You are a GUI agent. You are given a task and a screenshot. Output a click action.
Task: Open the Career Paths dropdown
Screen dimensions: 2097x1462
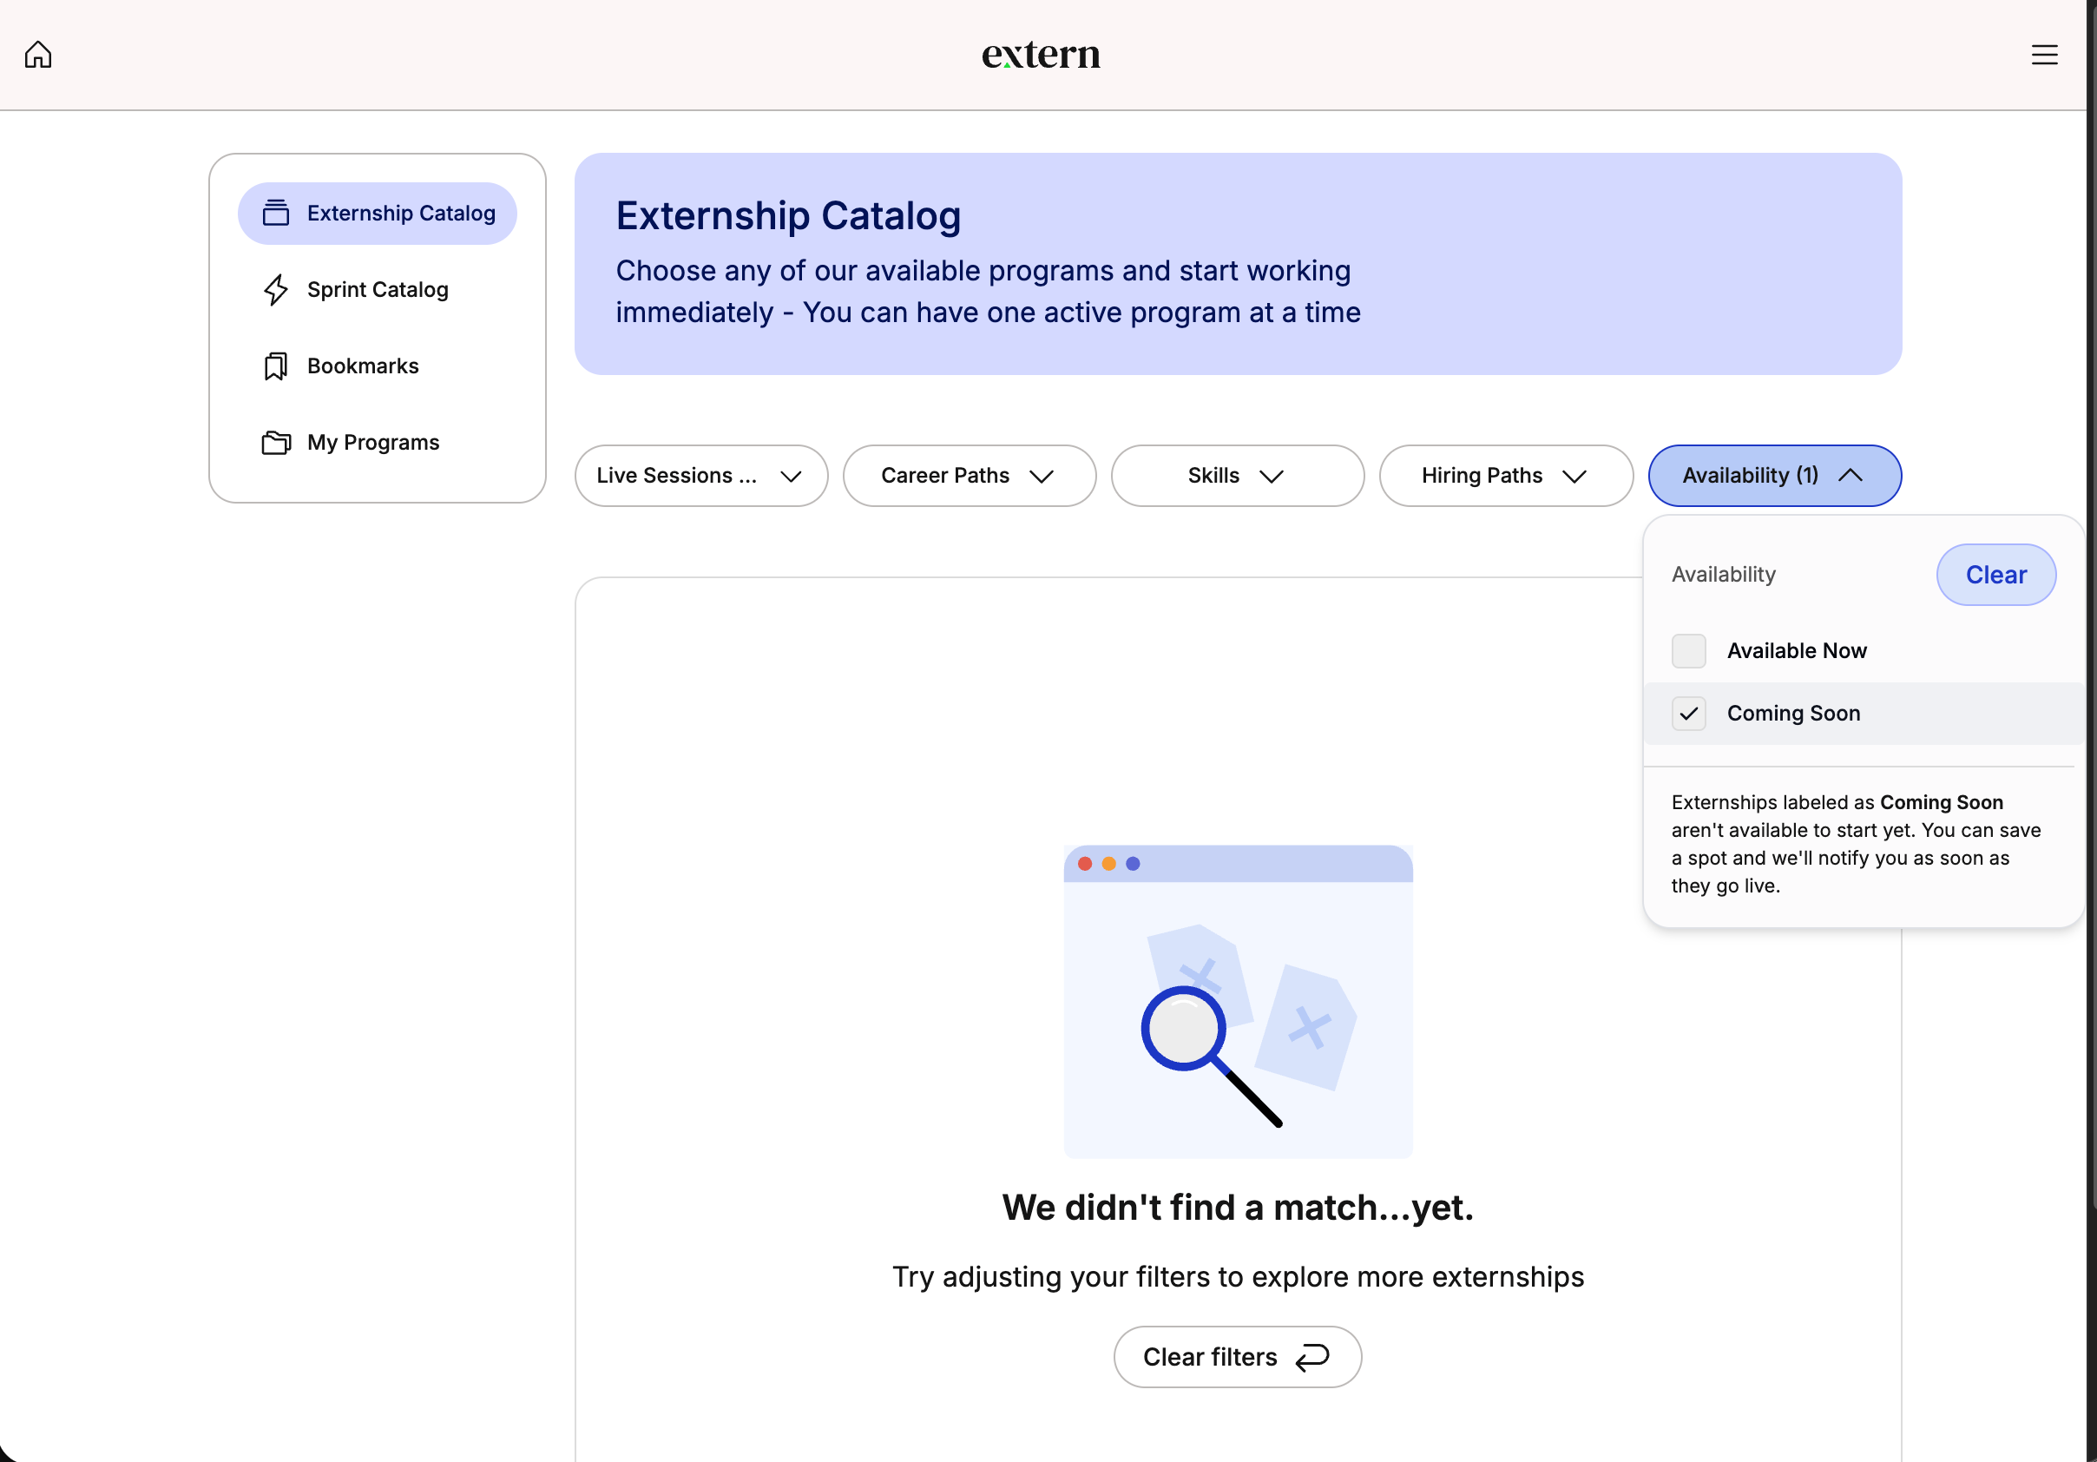point(969,475)
